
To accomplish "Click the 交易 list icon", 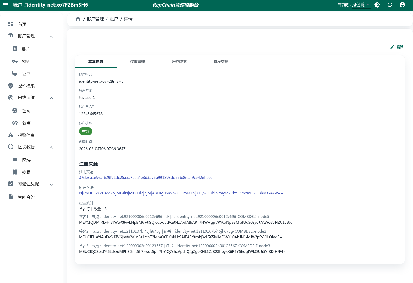I will (x=15, y=172).
